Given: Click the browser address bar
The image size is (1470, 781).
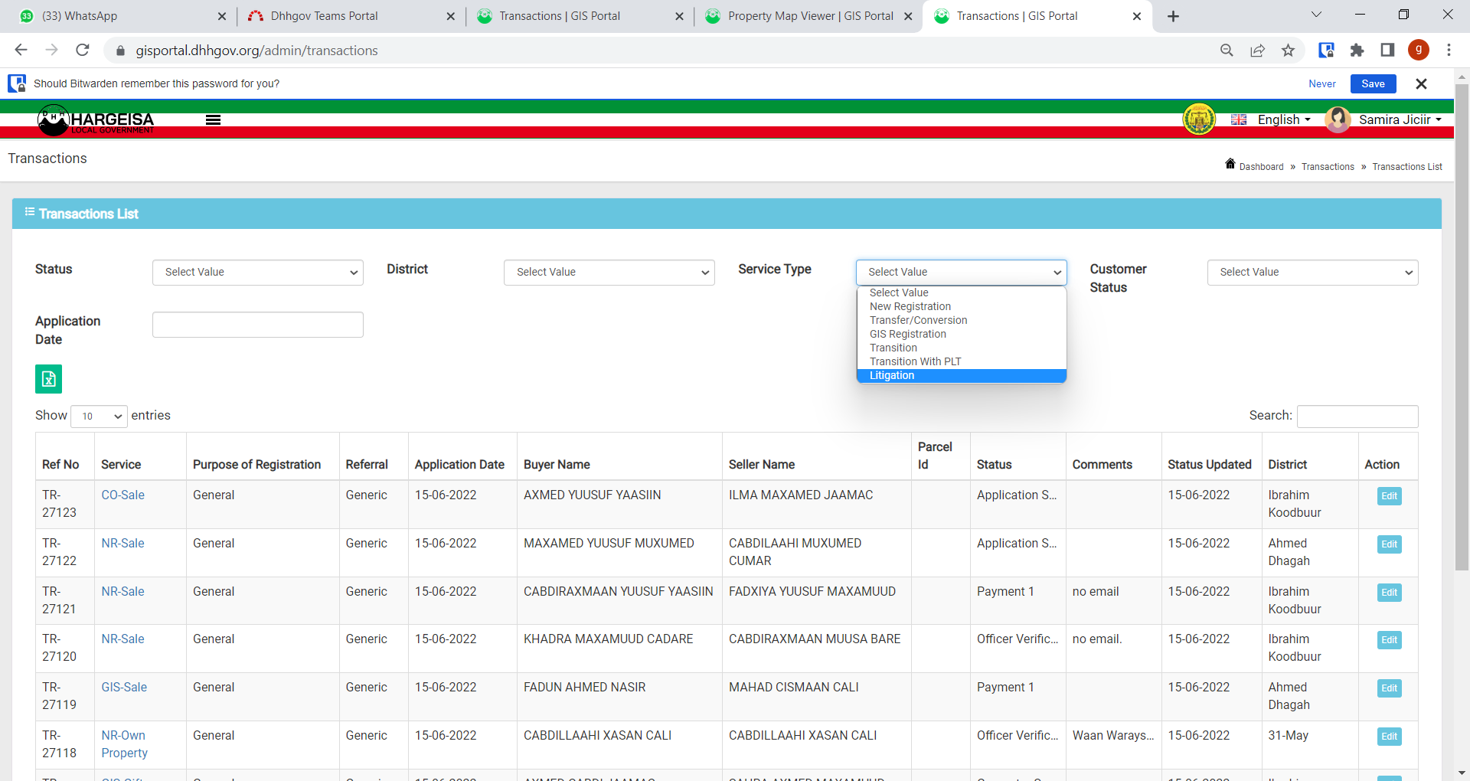Looking at the screenshot, I should (658, 51).
